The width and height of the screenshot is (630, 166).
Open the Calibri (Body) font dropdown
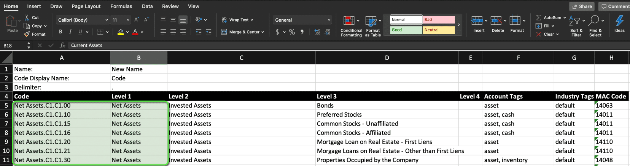pos(83,20)
